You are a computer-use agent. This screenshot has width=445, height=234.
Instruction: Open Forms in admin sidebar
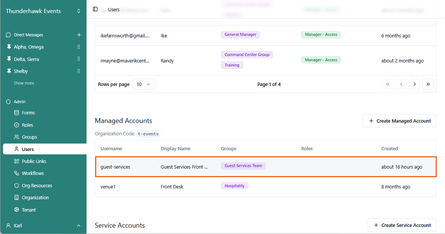28,113
